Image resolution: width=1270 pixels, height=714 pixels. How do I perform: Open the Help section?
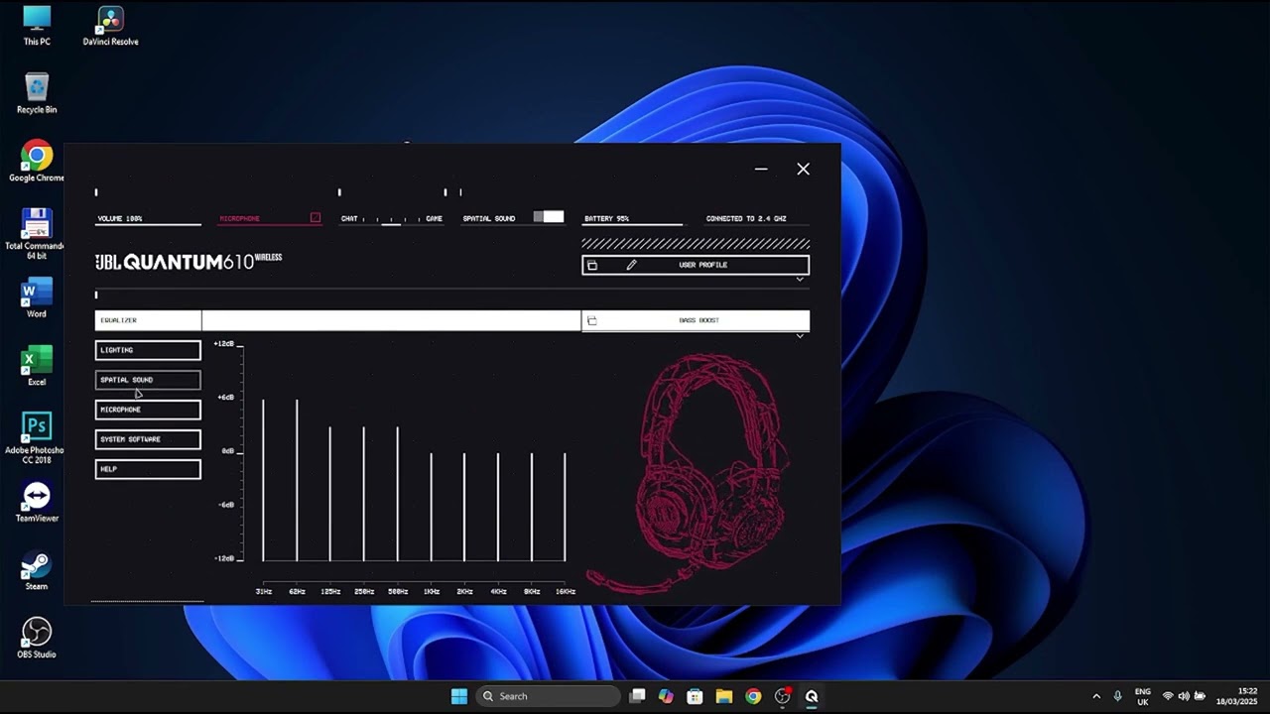pyautogui.click(x=148, y=469)
